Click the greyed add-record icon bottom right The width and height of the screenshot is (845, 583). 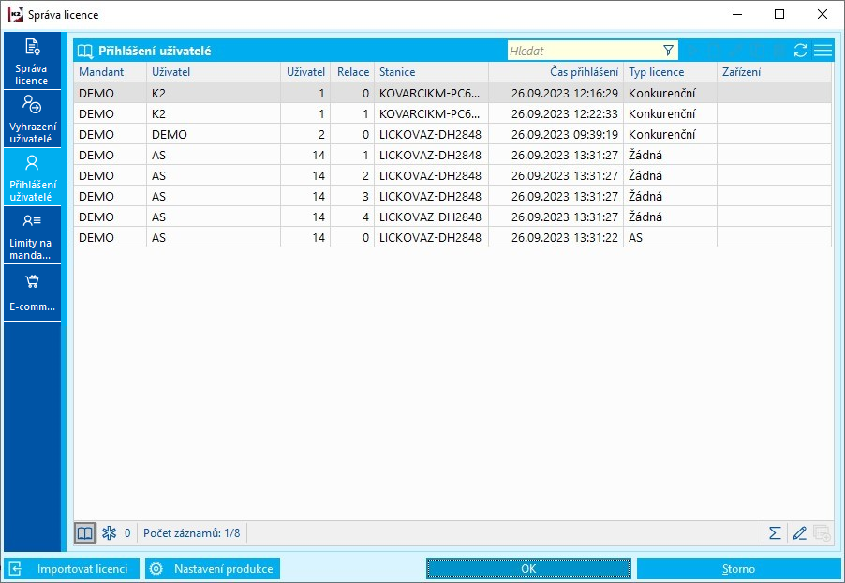[822, 533]
